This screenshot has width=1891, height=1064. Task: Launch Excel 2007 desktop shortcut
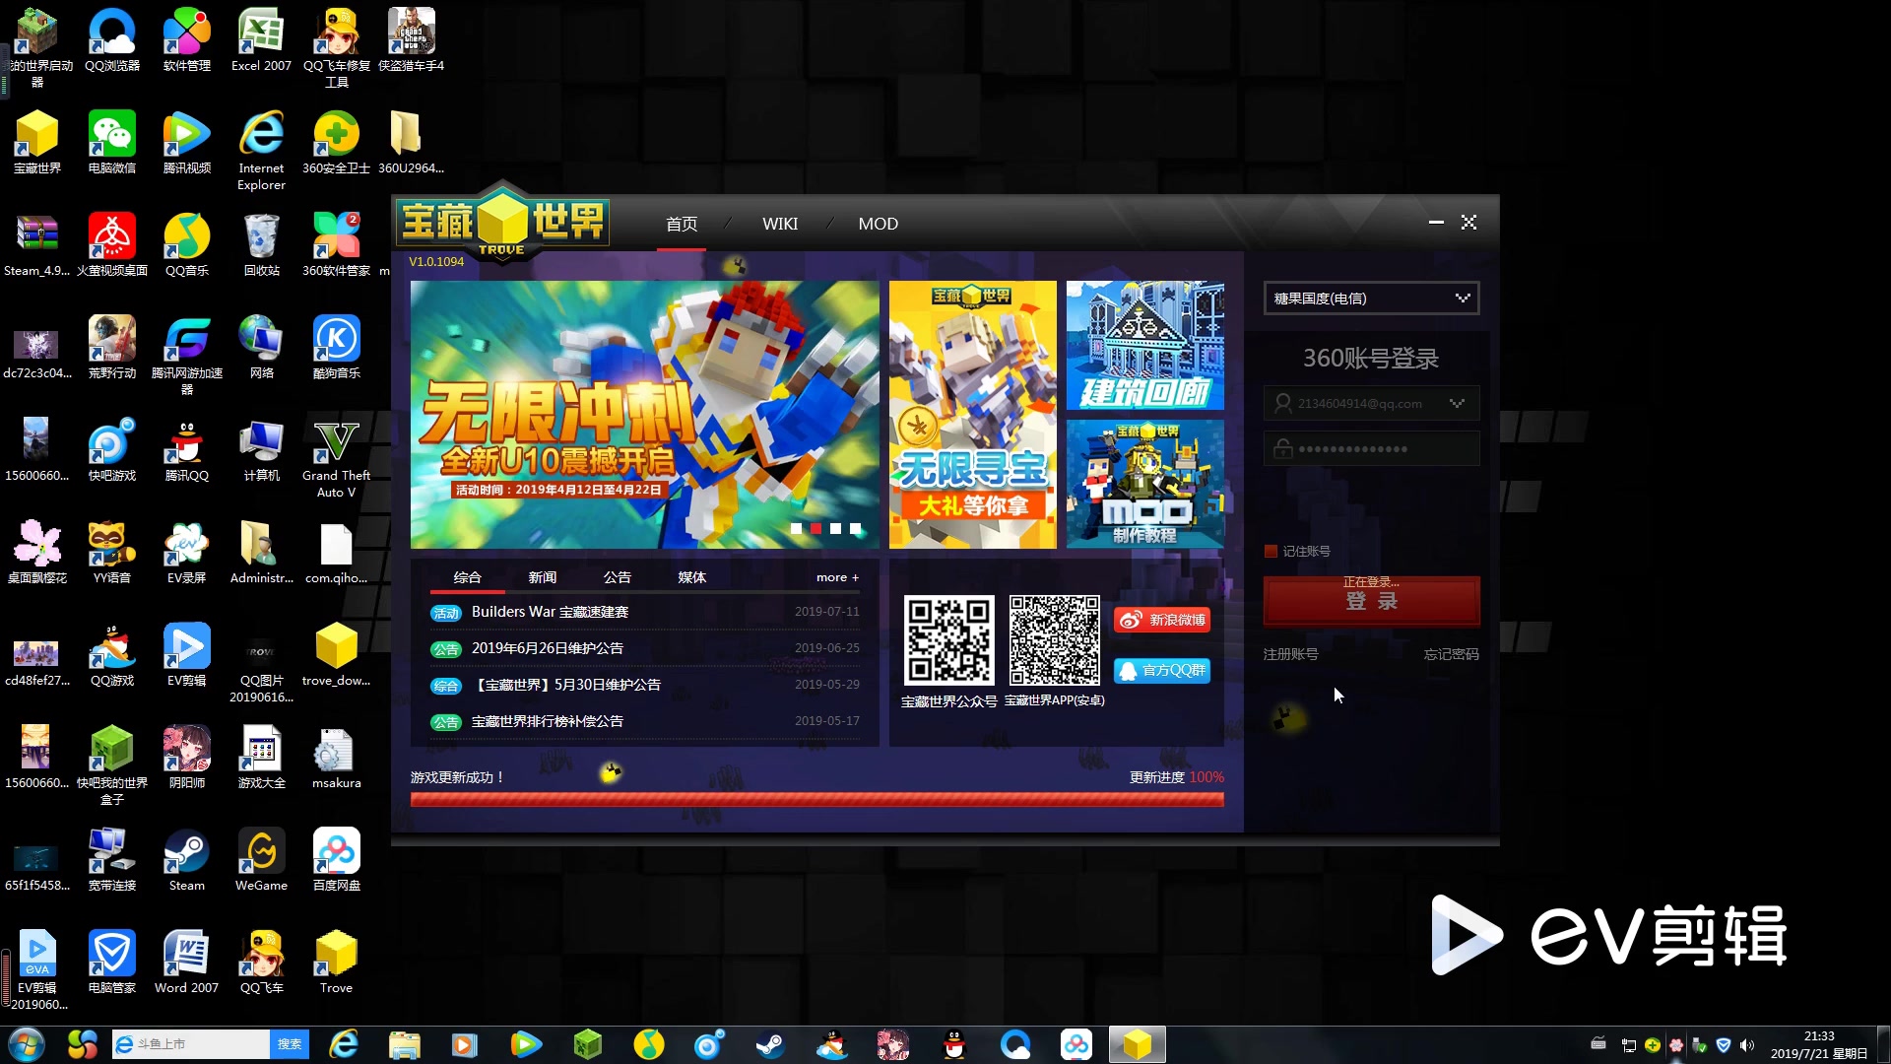click(261, 40)
